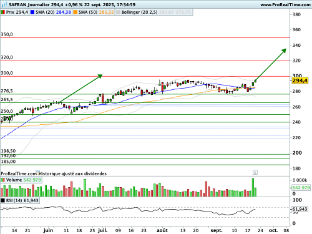This screenshot has height=234, width=312.
Task: Click the 185,00 support level label
Action: pos(8,162)
